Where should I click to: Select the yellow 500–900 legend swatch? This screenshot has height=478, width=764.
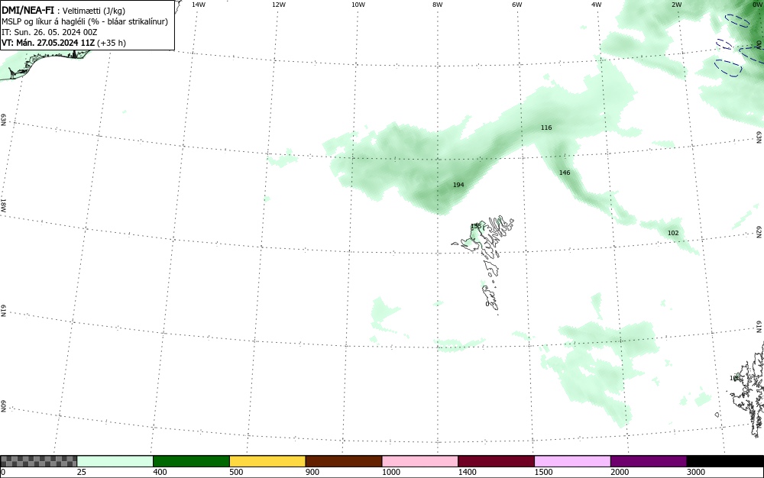tap(267, 461)
